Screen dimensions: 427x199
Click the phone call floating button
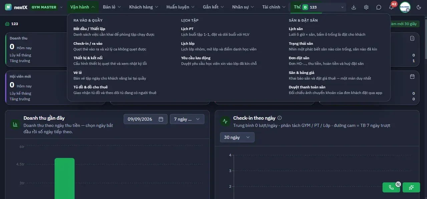391,187
